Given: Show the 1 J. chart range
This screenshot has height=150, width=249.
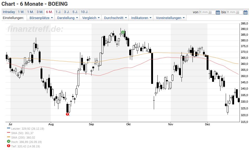Looking at the screenshot, I should 58,12.
